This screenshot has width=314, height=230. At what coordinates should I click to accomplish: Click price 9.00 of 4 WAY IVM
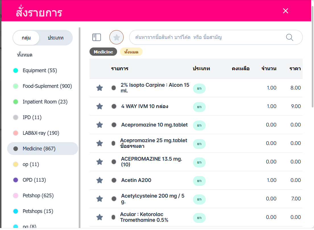click(296, 106)
